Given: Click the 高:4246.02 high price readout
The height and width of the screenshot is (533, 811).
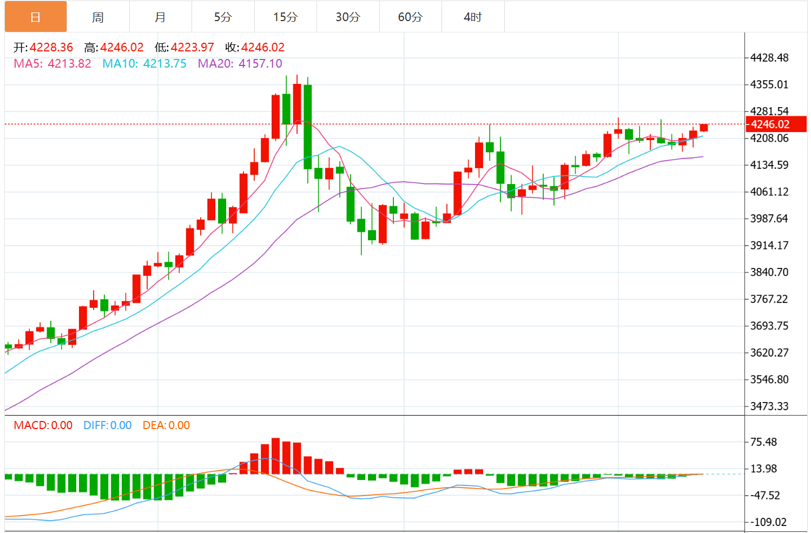Looking at the screenshot, I should tap(114, 48).
